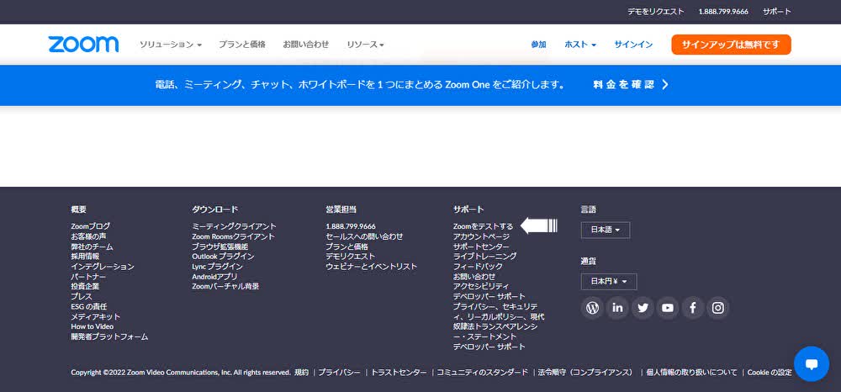Open the 開発者プラットフォーム link
Screen dimensions: 841x392
pyautogui.click(x=109, y=336)
